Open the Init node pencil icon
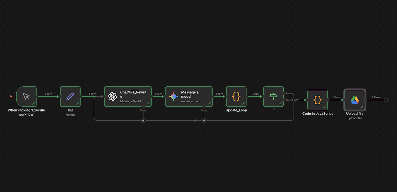The width and height of the screenshot is (397, 192). [x=70, y=96]
